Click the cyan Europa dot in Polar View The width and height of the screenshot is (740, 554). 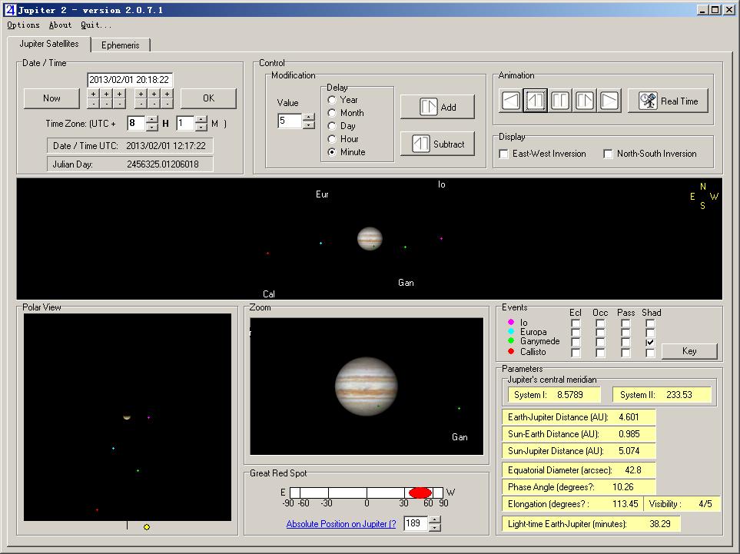tap(113, 448)
